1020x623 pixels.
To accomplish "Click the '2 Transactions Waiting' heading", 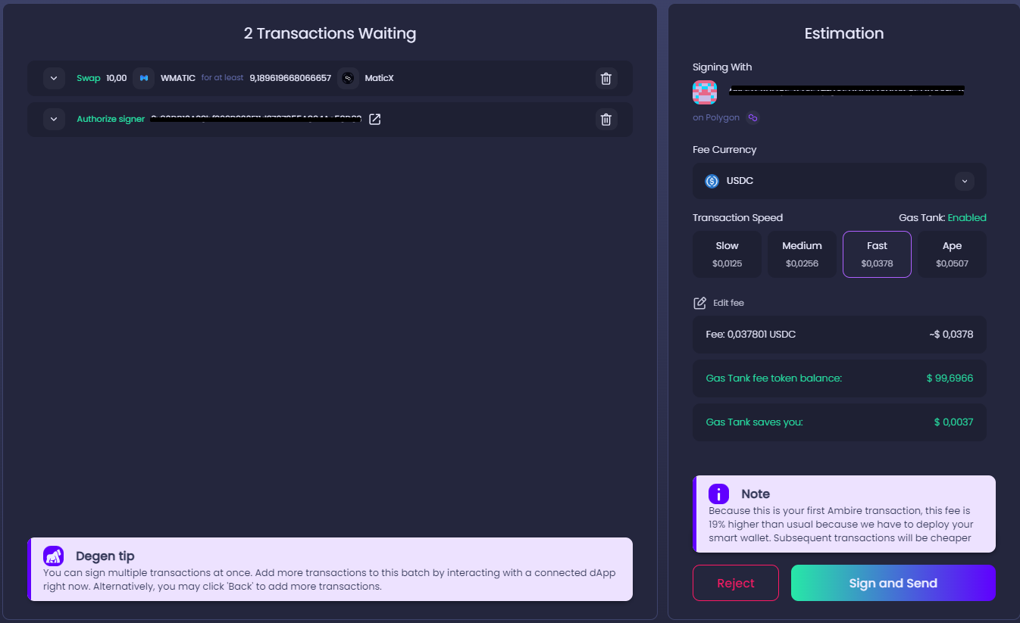I will pos(330,33).
